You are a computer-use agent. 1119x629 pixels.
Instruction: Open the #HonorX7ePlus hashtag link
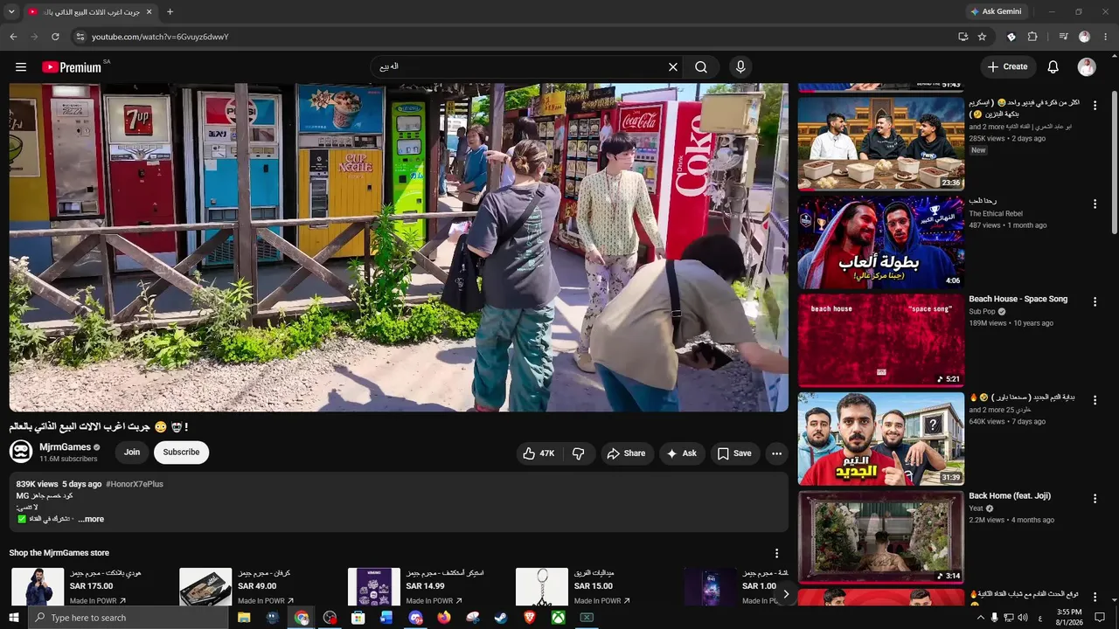(x=135, y=484)
